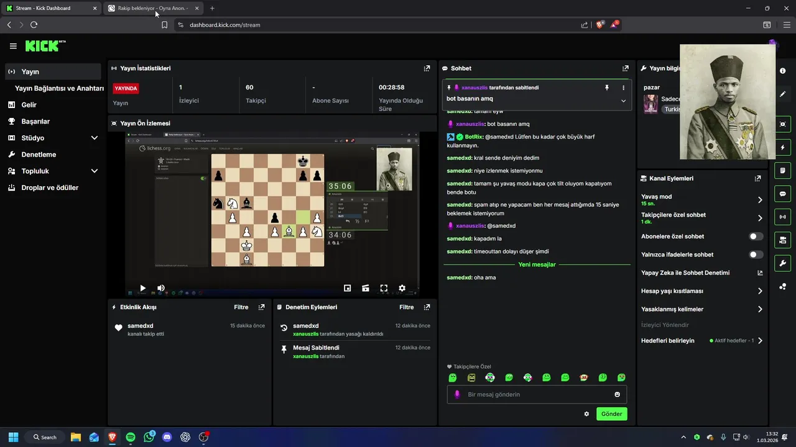Open the info icon in right sidebar
Image resolution: width=796 pixels, height=447 pixels.
point(782,71)
